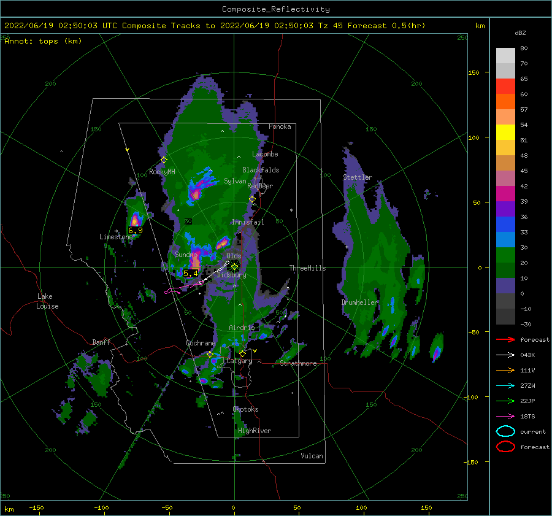Select the storm top annotation 6.9
The image size is (552, 516).
tap(135, 231)
